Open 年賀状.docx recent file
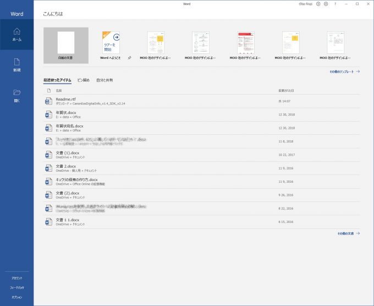This screenshot has height=306, width=374. click(x=202, y=114)
